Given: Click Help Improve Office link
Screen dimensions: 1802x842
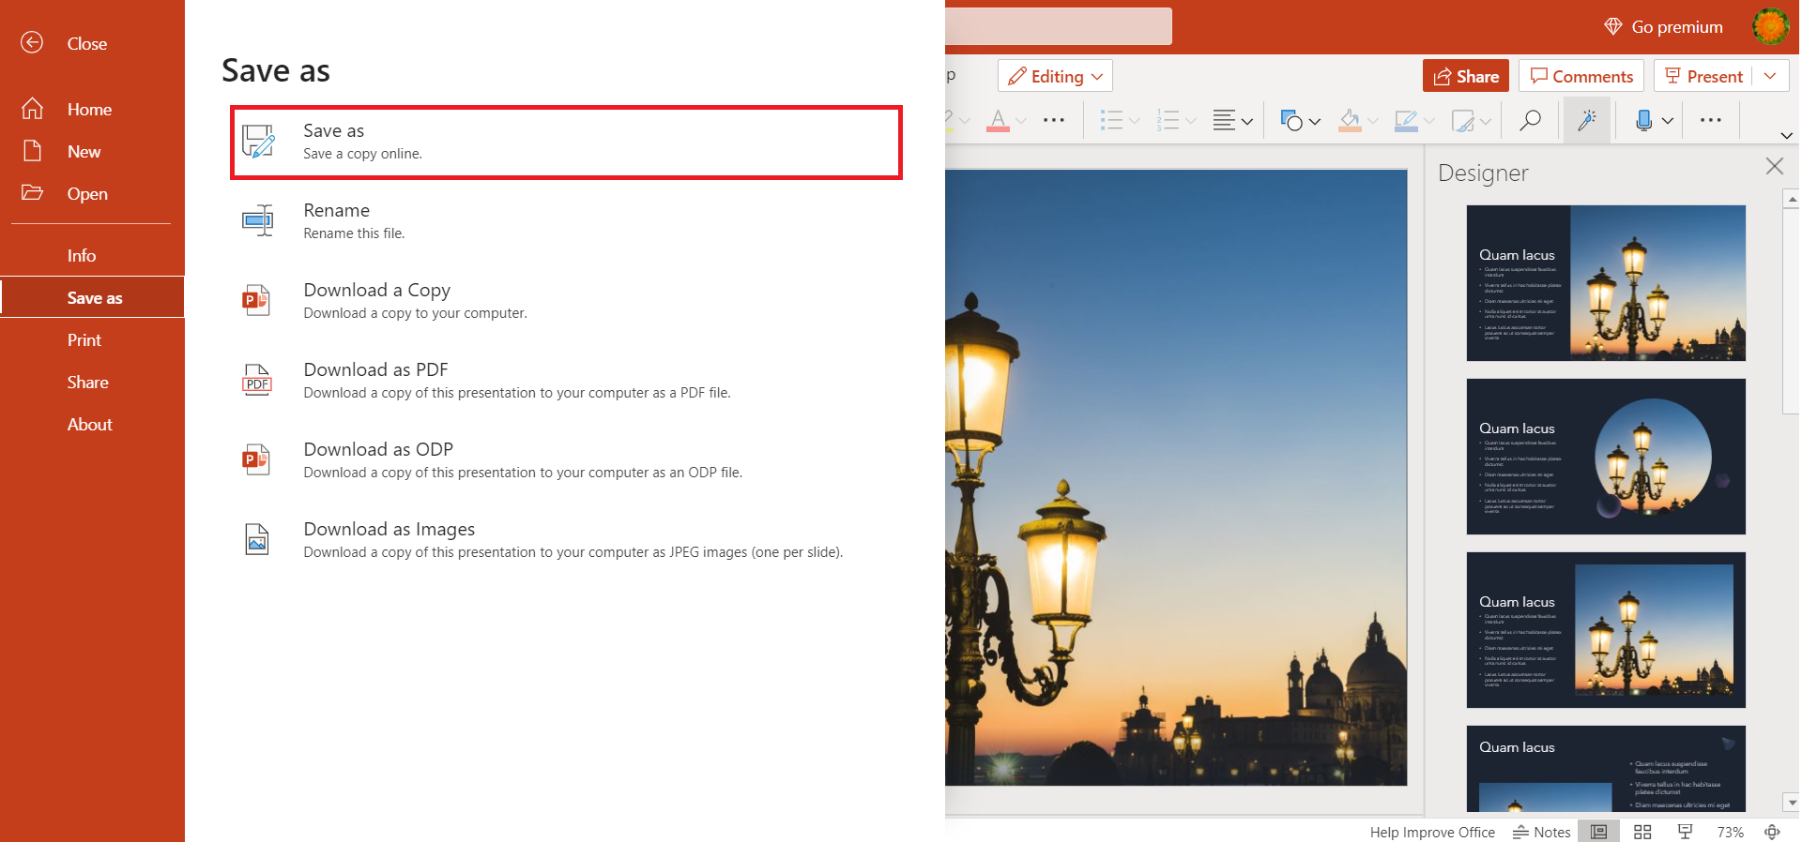Looking at the screenshot, I should [1431, 832].
